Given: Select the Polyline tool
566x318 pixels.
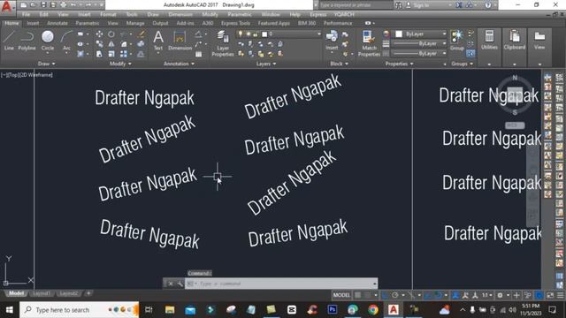Looking at the screenshot, I should point(27,40).
